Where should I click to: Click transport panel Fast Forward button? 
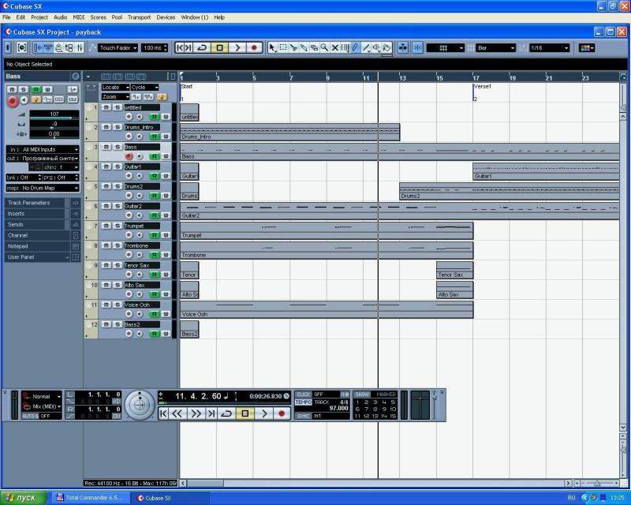click(x=196, y=413)
